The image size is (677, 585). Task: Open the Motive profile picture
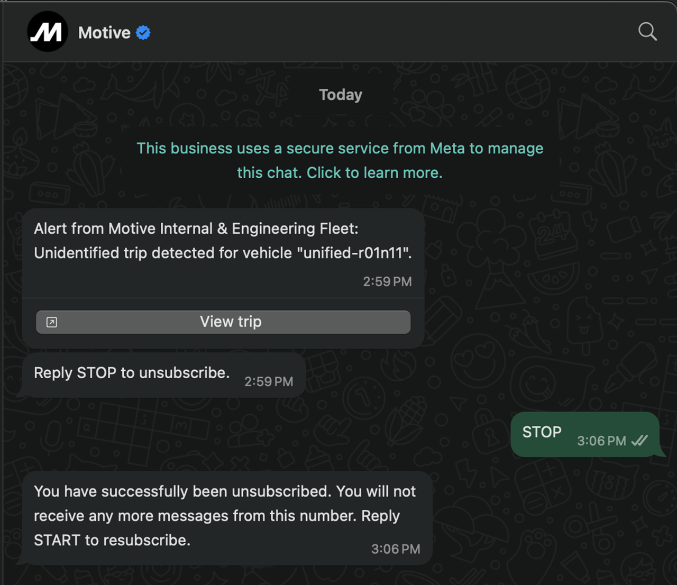(x=48, y=32)
